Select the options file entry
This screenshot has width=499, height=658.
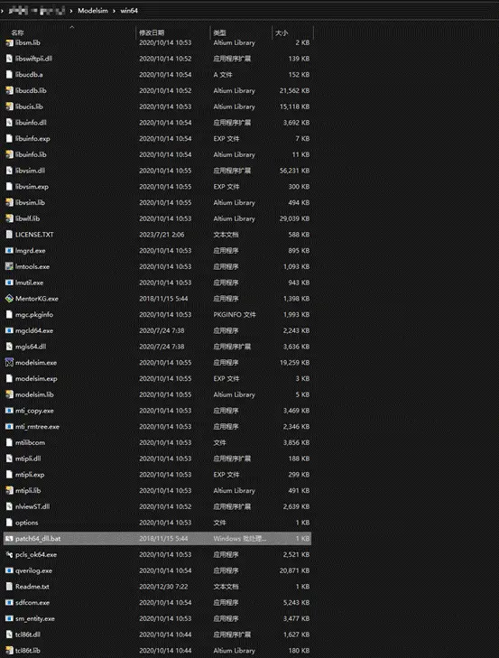point(157,523)
